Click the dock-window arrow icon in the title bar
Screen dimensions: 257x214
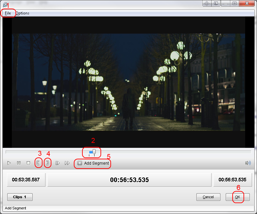pyautogui.click(x=216, y=3)
